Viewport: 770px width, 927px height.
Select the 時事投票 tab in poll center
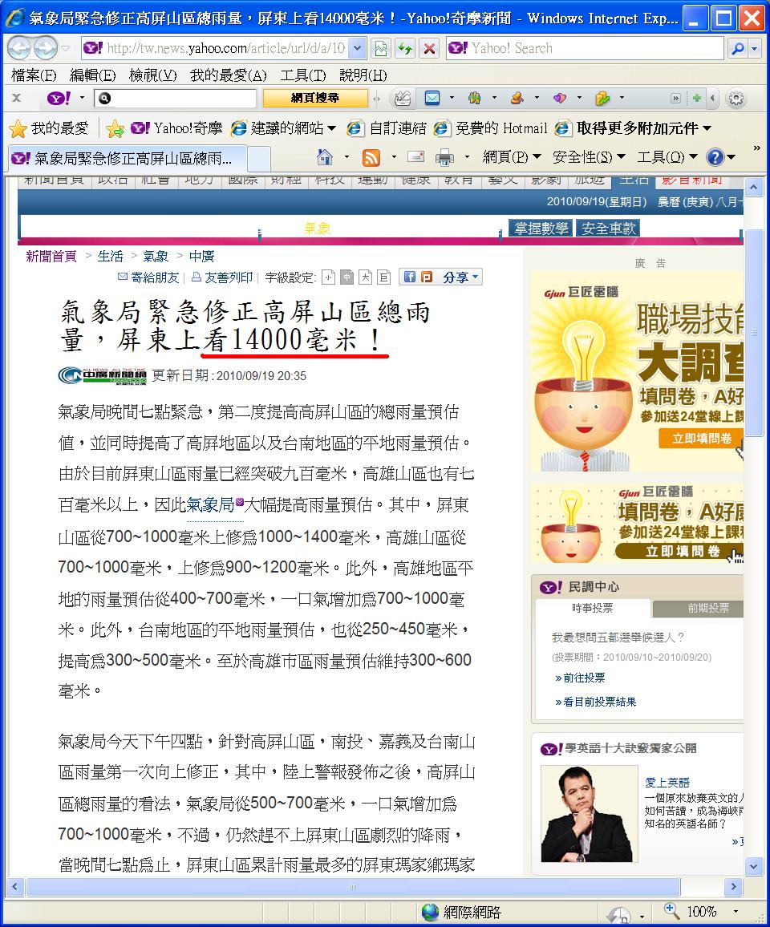593,608
